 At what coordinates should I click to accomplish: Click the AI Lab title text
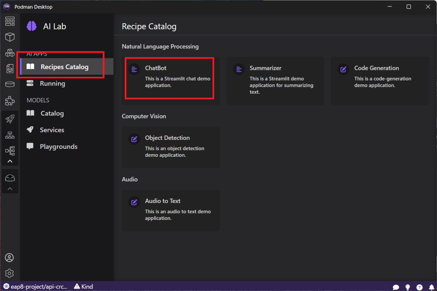pyautogui.click(x=55, y=27)
